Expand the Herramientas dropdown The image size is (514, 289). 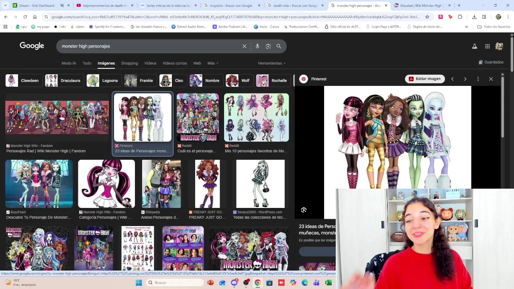click(272, 63)
